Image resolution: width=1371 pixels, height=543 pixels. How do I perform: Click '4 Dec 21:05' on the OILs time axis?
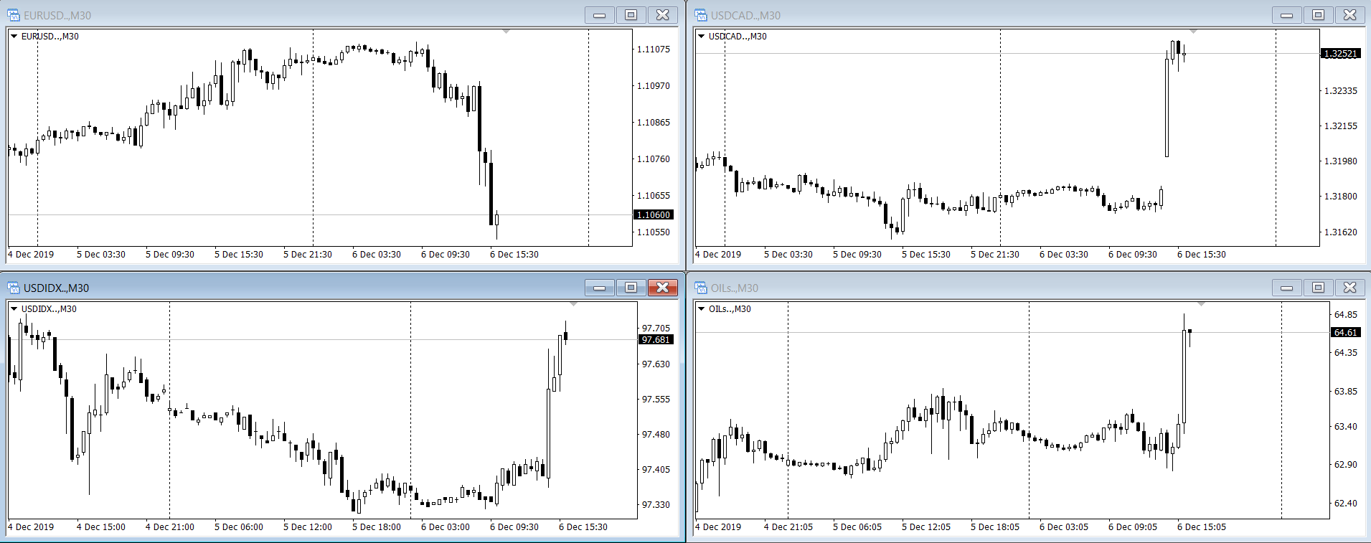coord(788,527)
